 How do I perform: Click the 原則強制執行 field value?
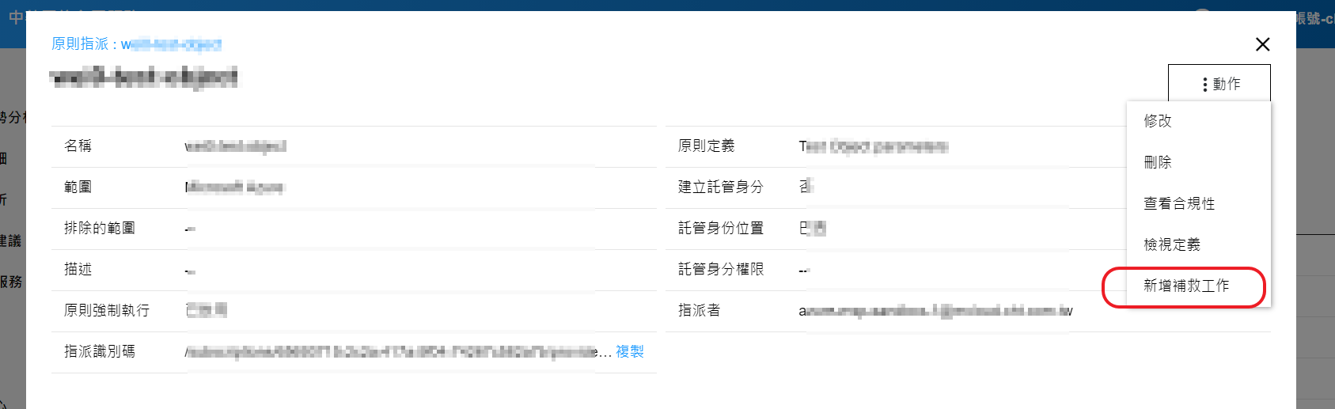pos(206,310)
